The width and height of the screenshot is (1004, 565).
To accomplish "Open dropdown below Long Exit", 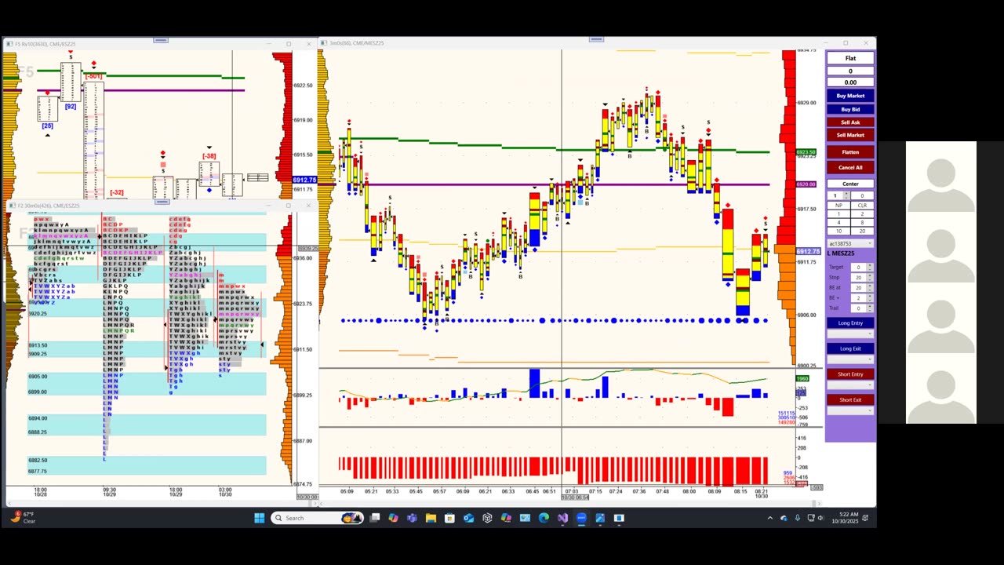I will 850,359.
